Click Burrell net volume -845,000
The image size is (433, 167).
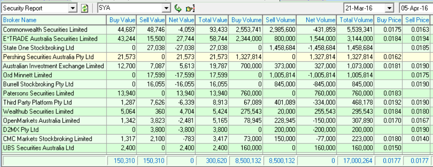pos(323,84)
